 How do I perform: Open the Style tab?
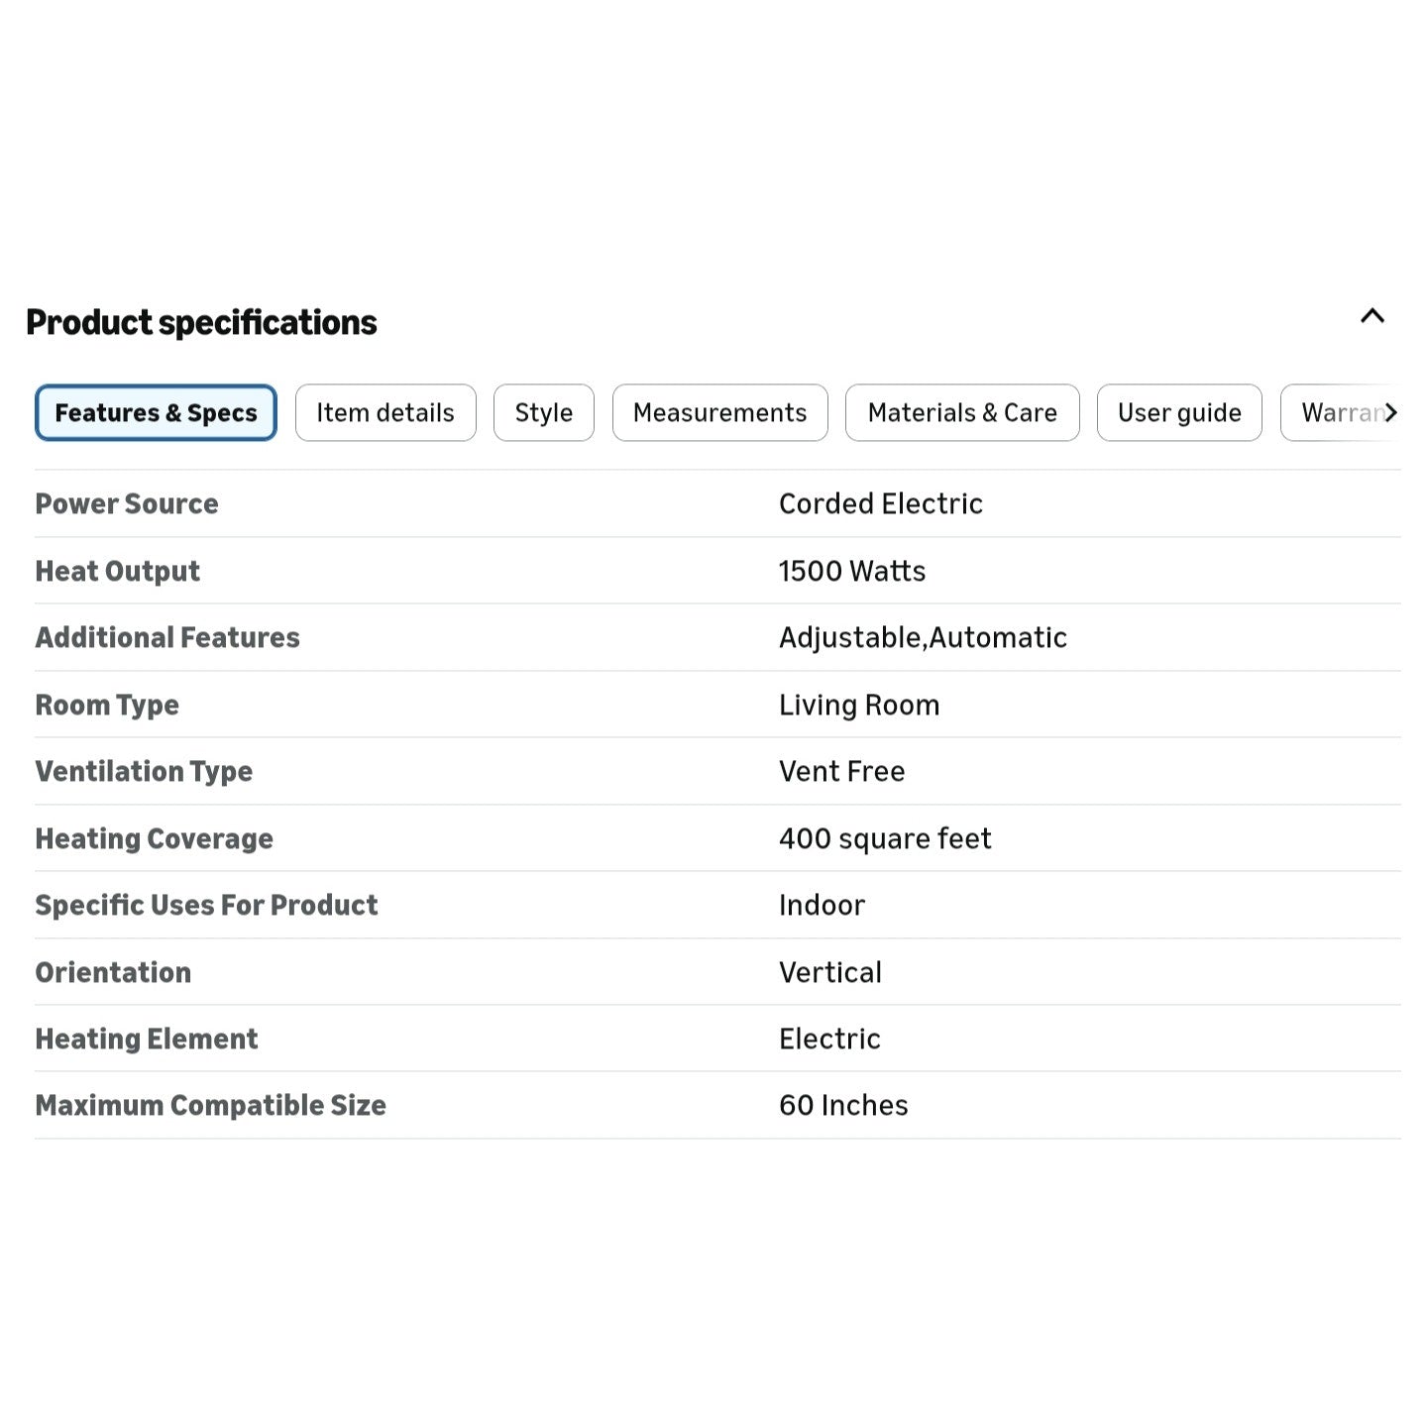coord(543,413)
